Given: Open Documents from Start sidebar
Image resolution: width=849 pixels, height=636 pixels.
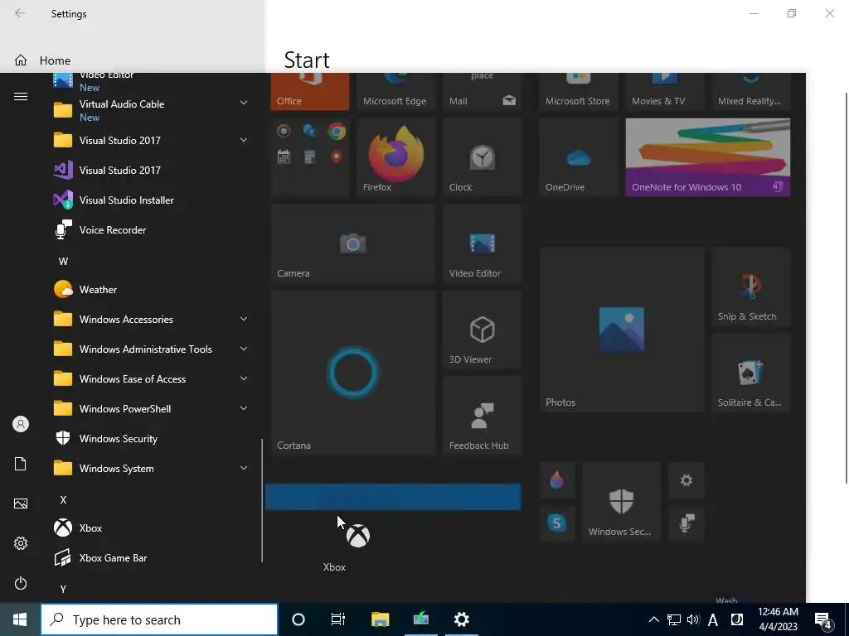Looking at the screenshot, I should tap(21, 464).
